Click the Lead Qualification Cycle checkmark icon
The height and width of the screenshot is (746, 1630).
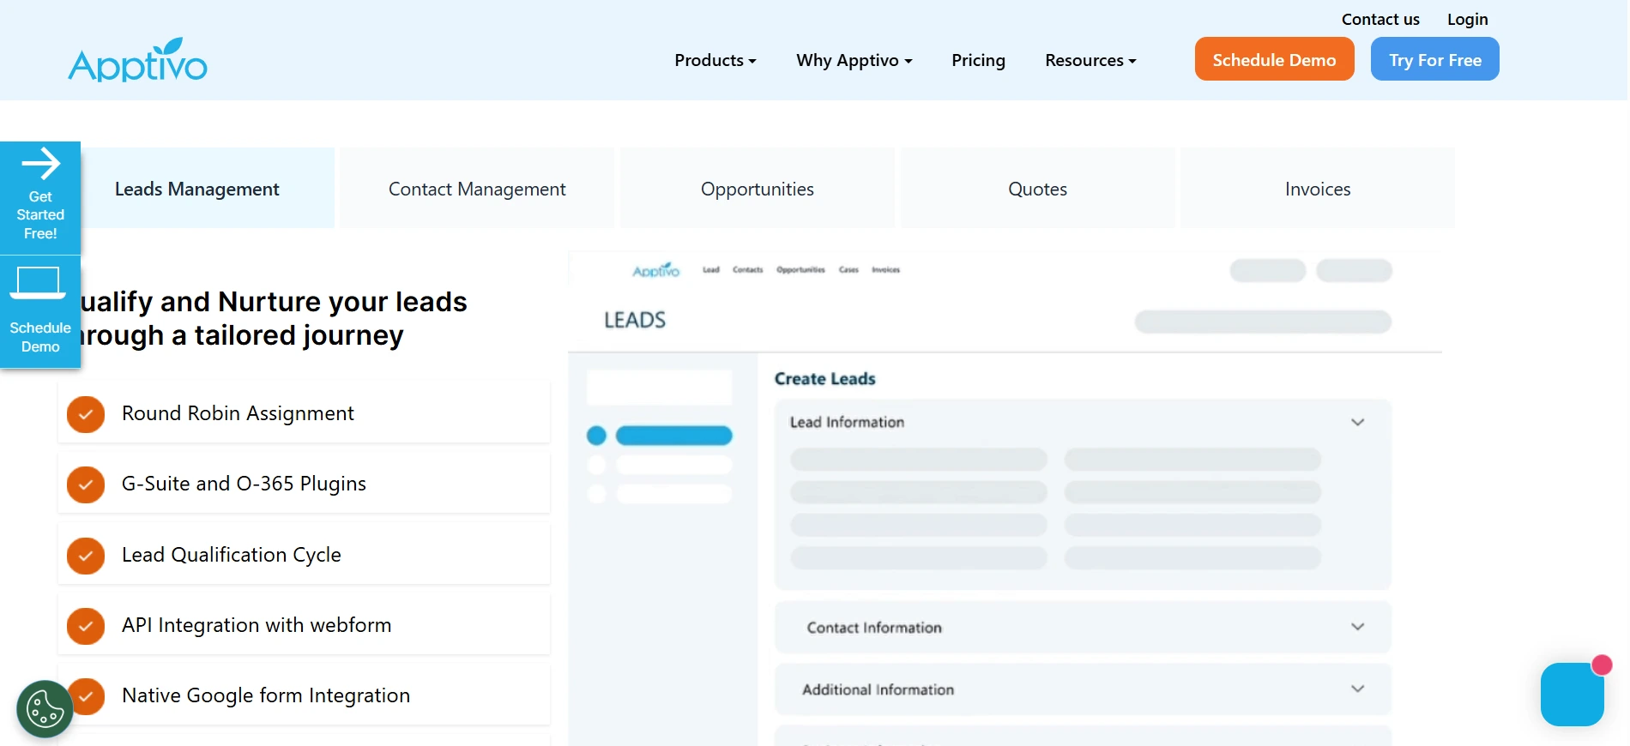tap(86, 556)
